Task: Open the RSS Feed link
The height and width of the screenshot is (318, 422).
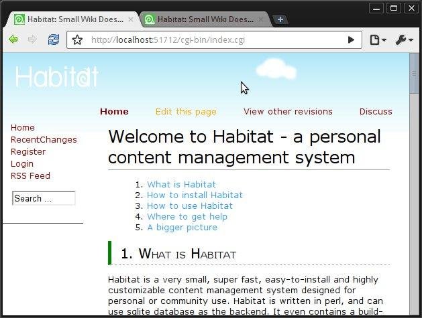Action: click(30, 176)
